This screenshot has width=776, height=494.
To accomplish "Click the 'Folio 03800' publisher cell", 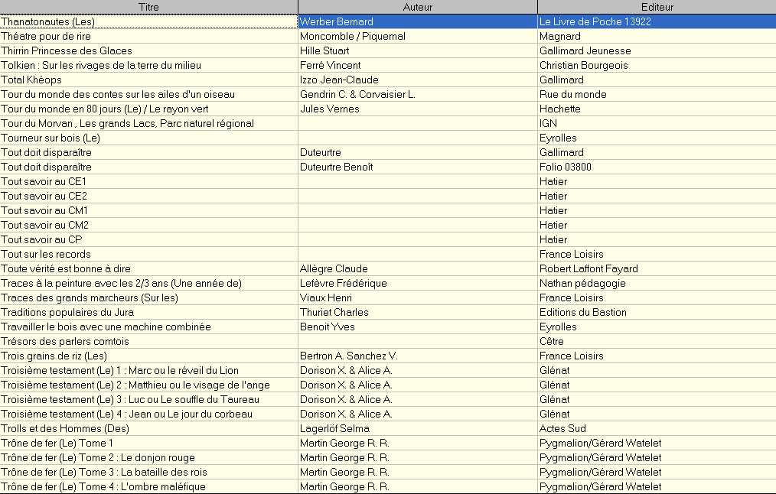I will (x=657, y=167).
